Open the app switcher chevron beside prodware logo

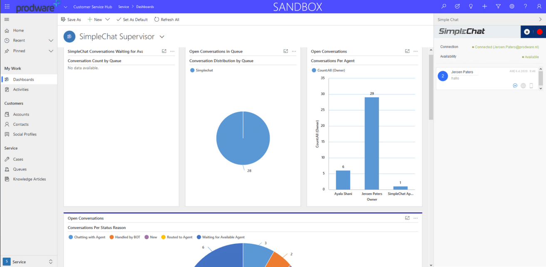pos(65,7)
